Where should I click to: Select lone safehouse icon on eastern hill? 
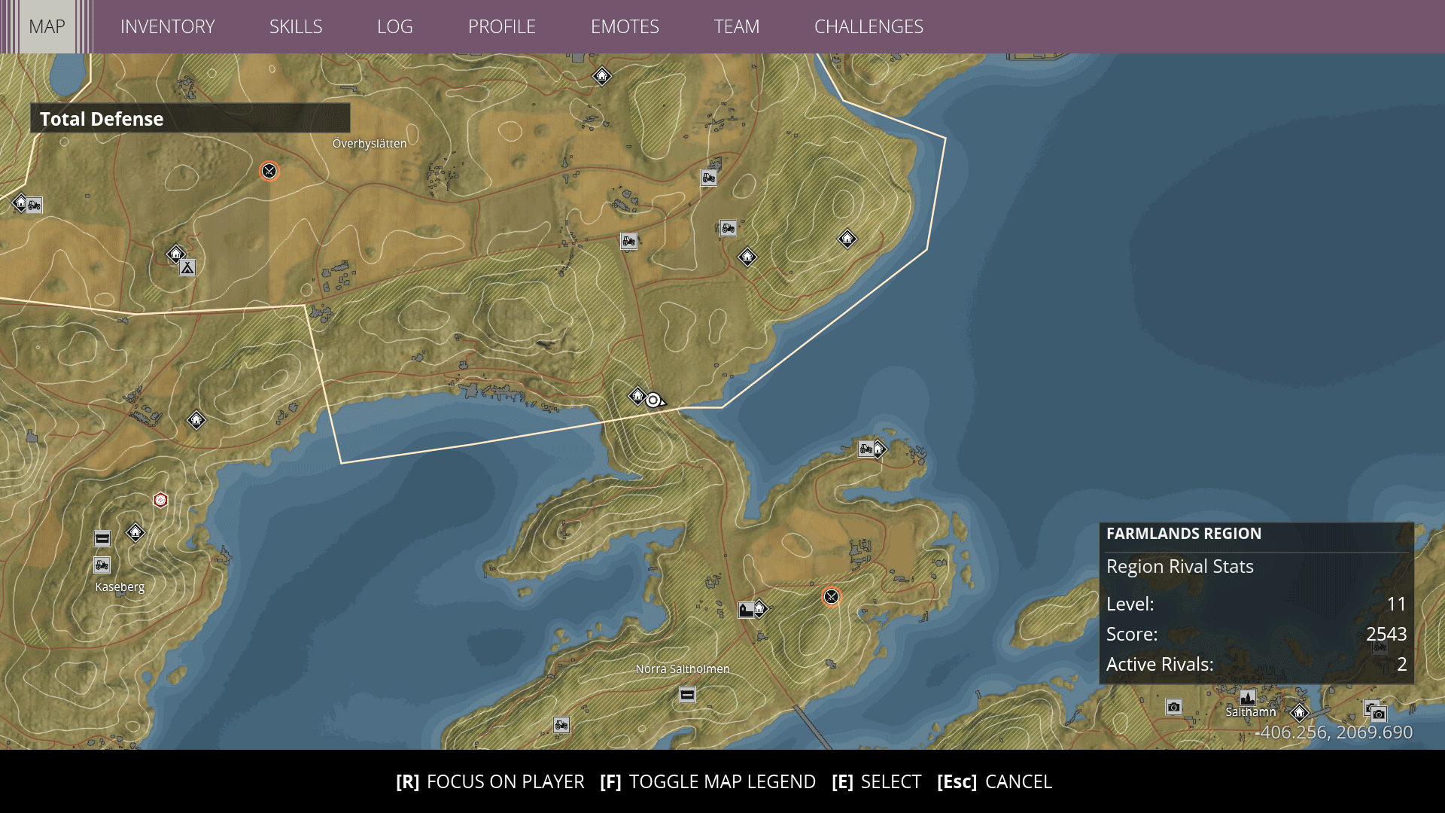(x=847, y=239)
